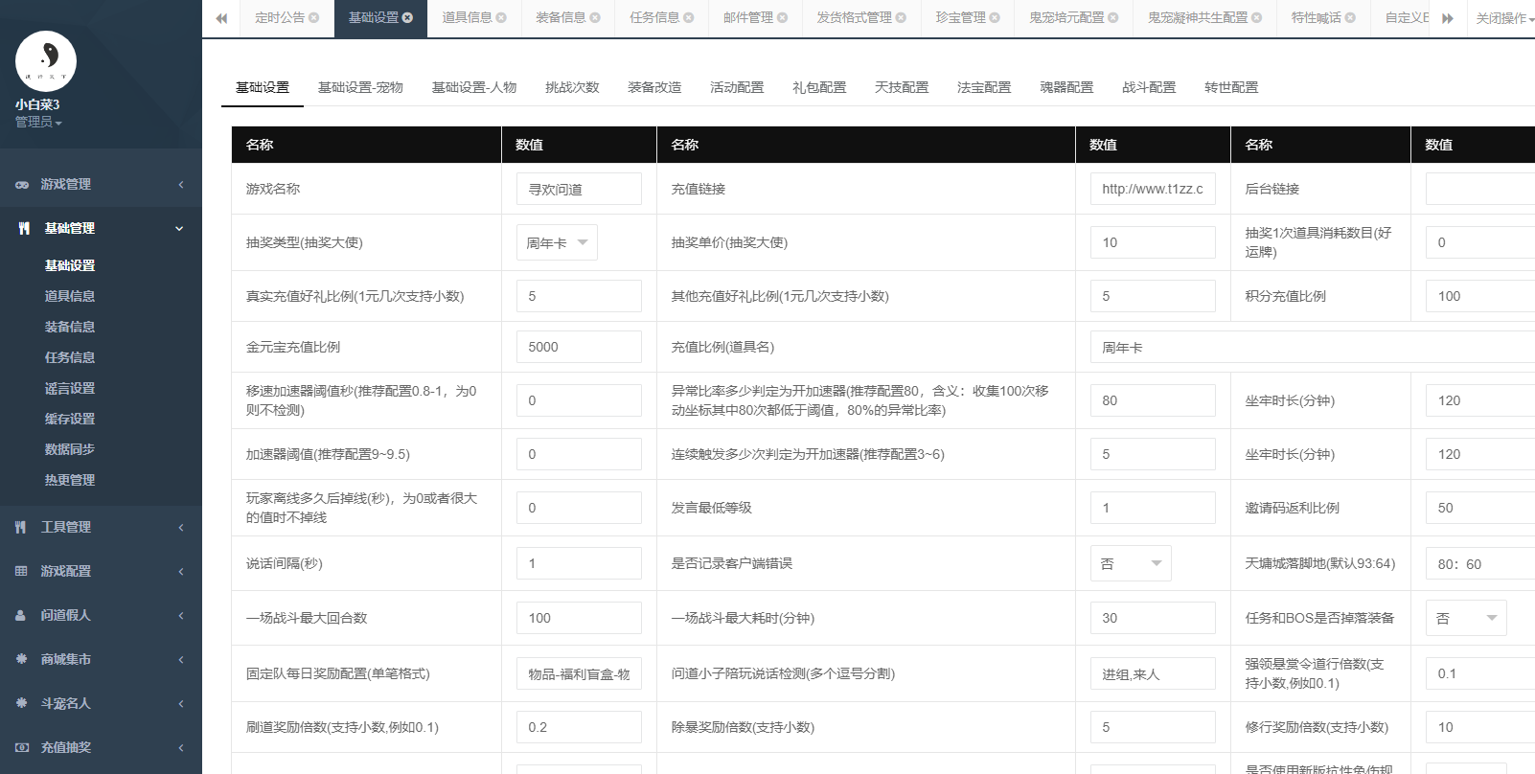The height and width of the screenshot is (774, 1535).
Task: Click the 商城集市 sidebar icon
Action: coord(21,659)
